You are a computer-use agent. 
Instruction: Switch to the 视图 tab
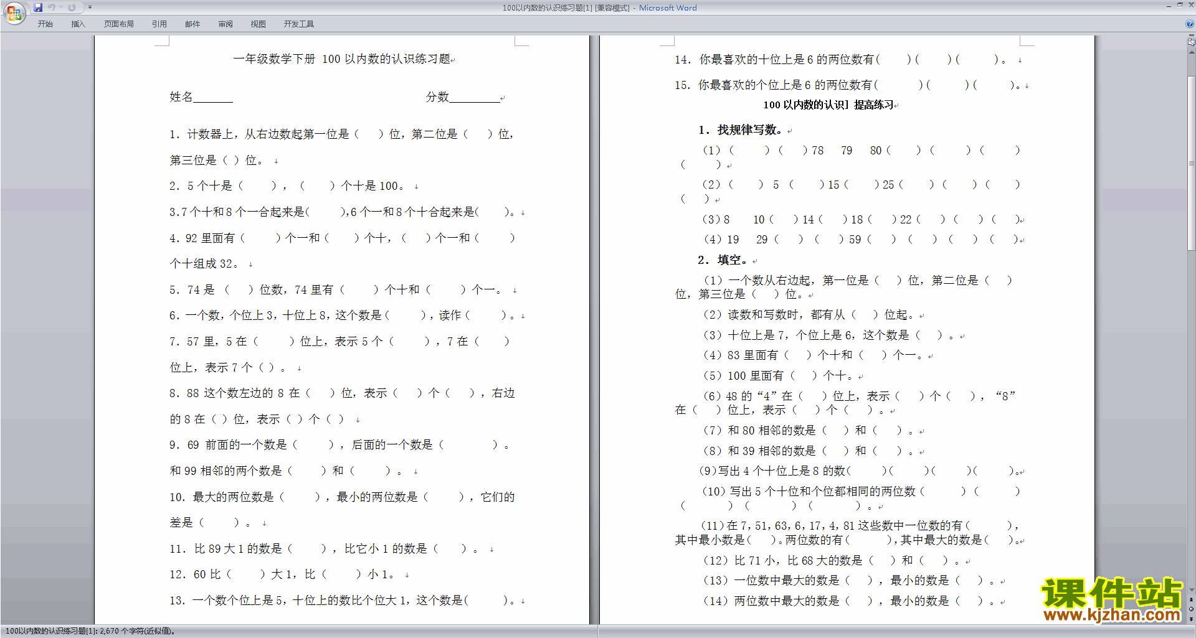[259, 24]
